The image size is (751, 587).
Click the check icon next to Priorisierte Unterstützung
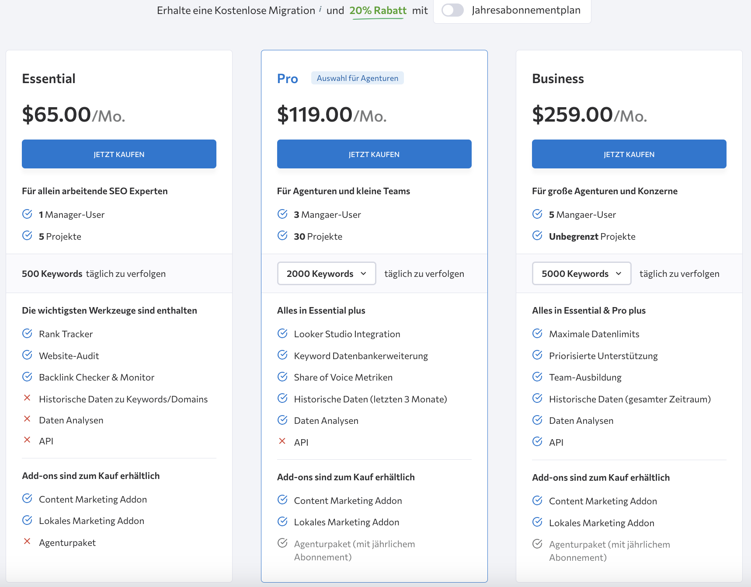tap(537, 355)
